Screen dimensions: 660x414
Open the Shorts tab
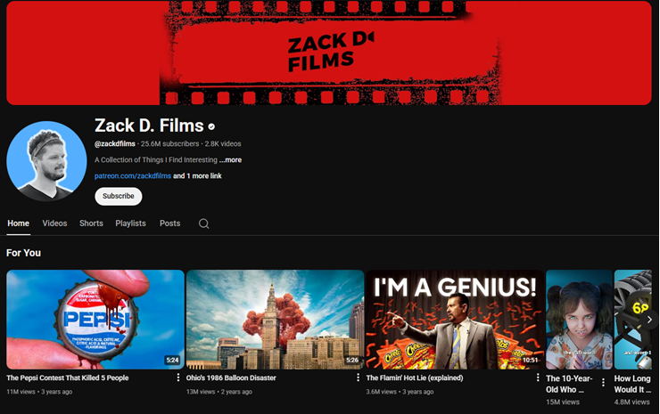click(91, 223)
